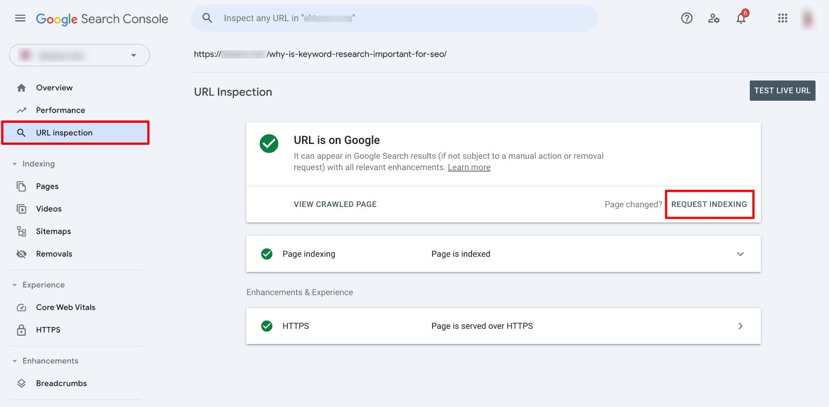Click green check in HTTPS enhancement row
Screen dimensions: 829x407
[267, 326]
